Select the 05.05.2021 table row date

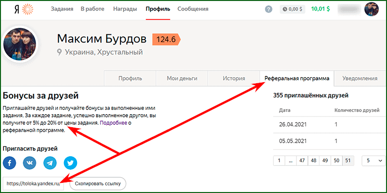(x=293, y=141)
